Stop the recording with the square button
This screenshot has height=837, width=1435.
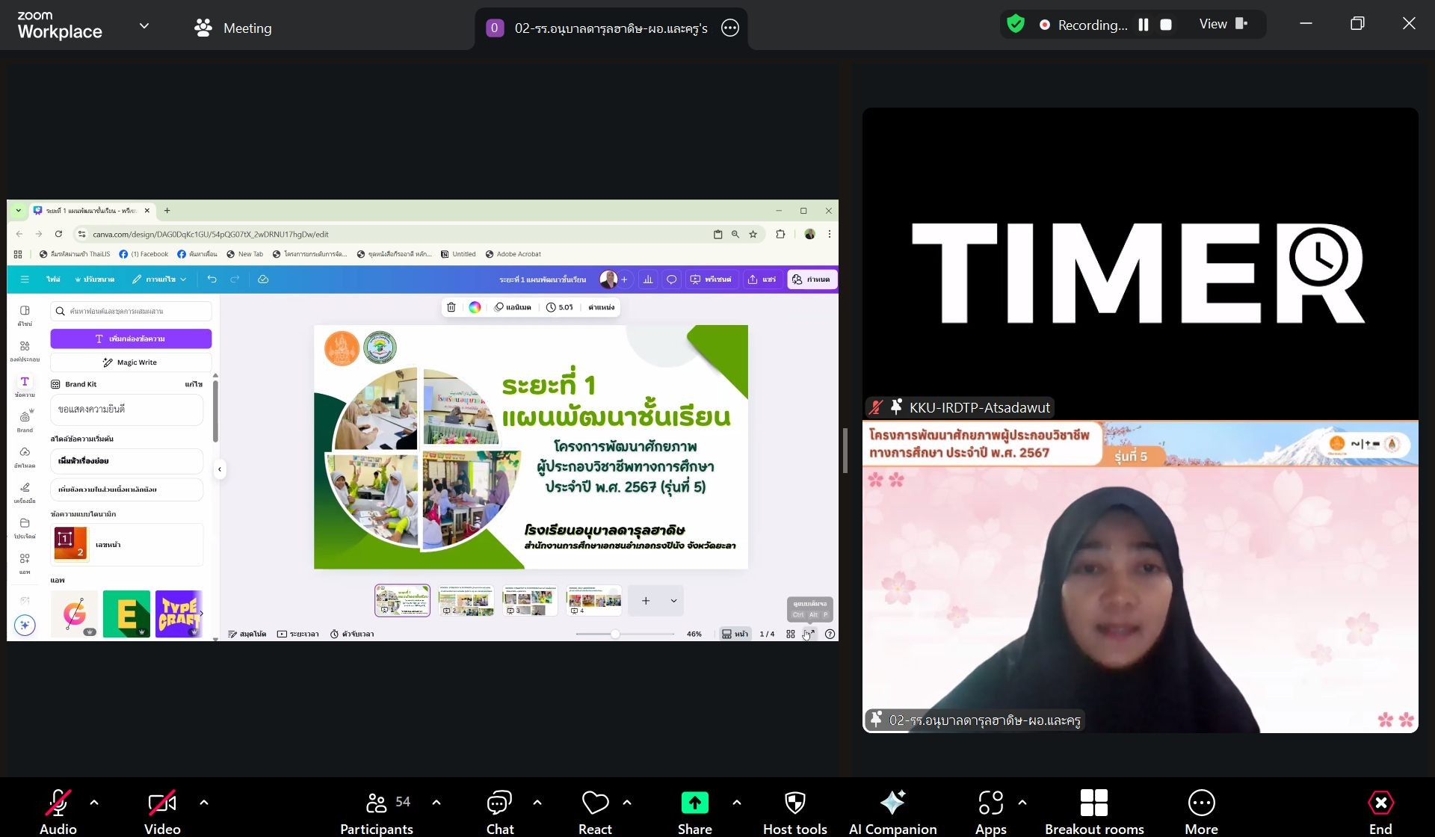pos(1165,25)
